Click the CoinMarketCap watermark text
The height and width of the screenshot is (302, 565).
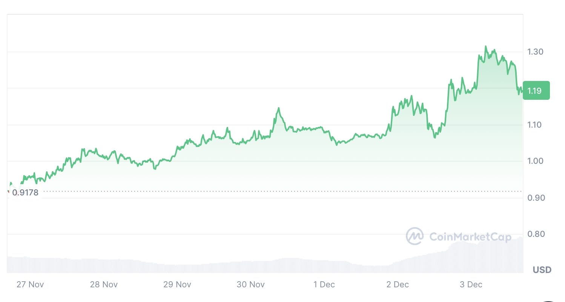(x=470, y=237)
